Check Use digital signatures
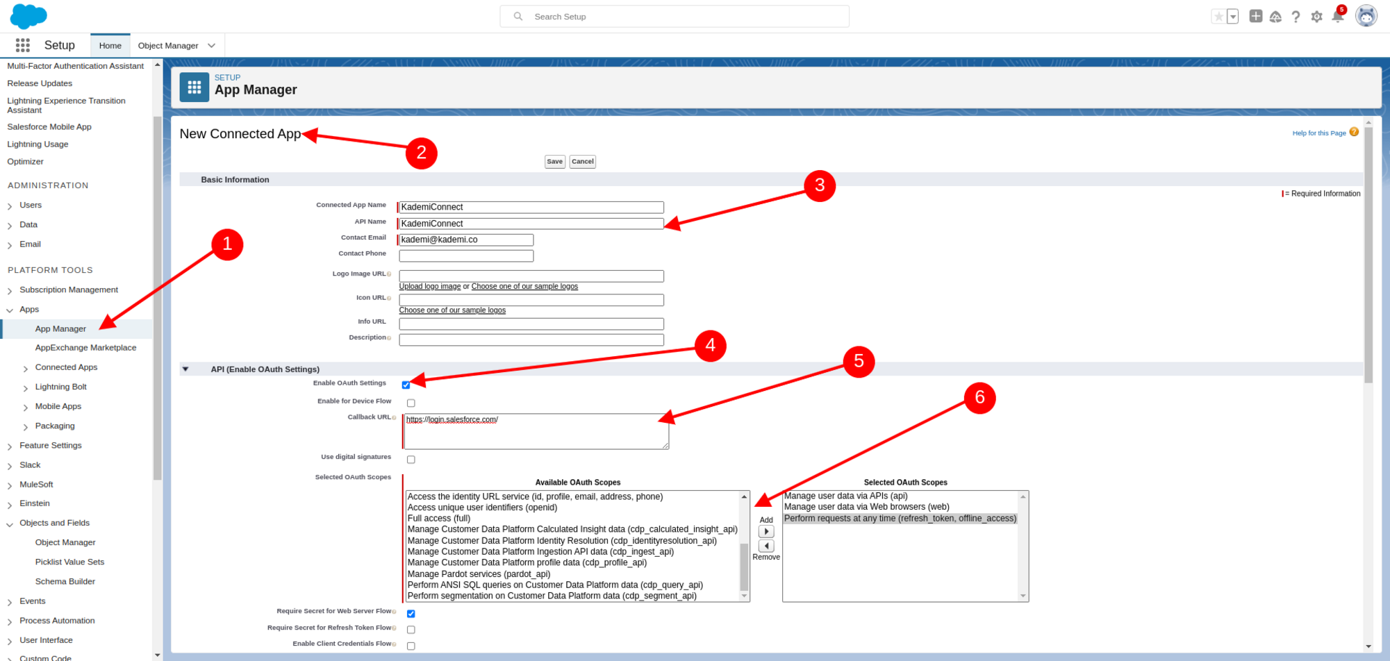The image size is (1390, 661). (x=411, y=460)
